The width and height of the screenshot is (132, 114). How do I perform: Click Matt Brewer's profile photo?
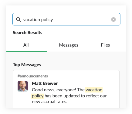23,86
